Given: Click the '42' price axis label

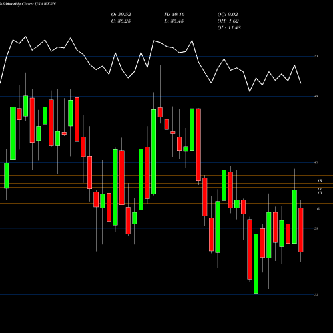Looking at the screenshot, I should (x=316, y=163).
